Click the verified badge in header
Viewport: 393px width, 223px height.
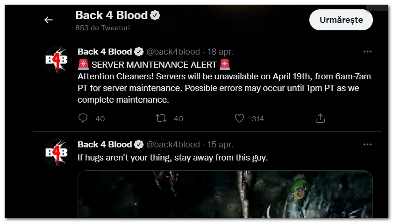155,15
